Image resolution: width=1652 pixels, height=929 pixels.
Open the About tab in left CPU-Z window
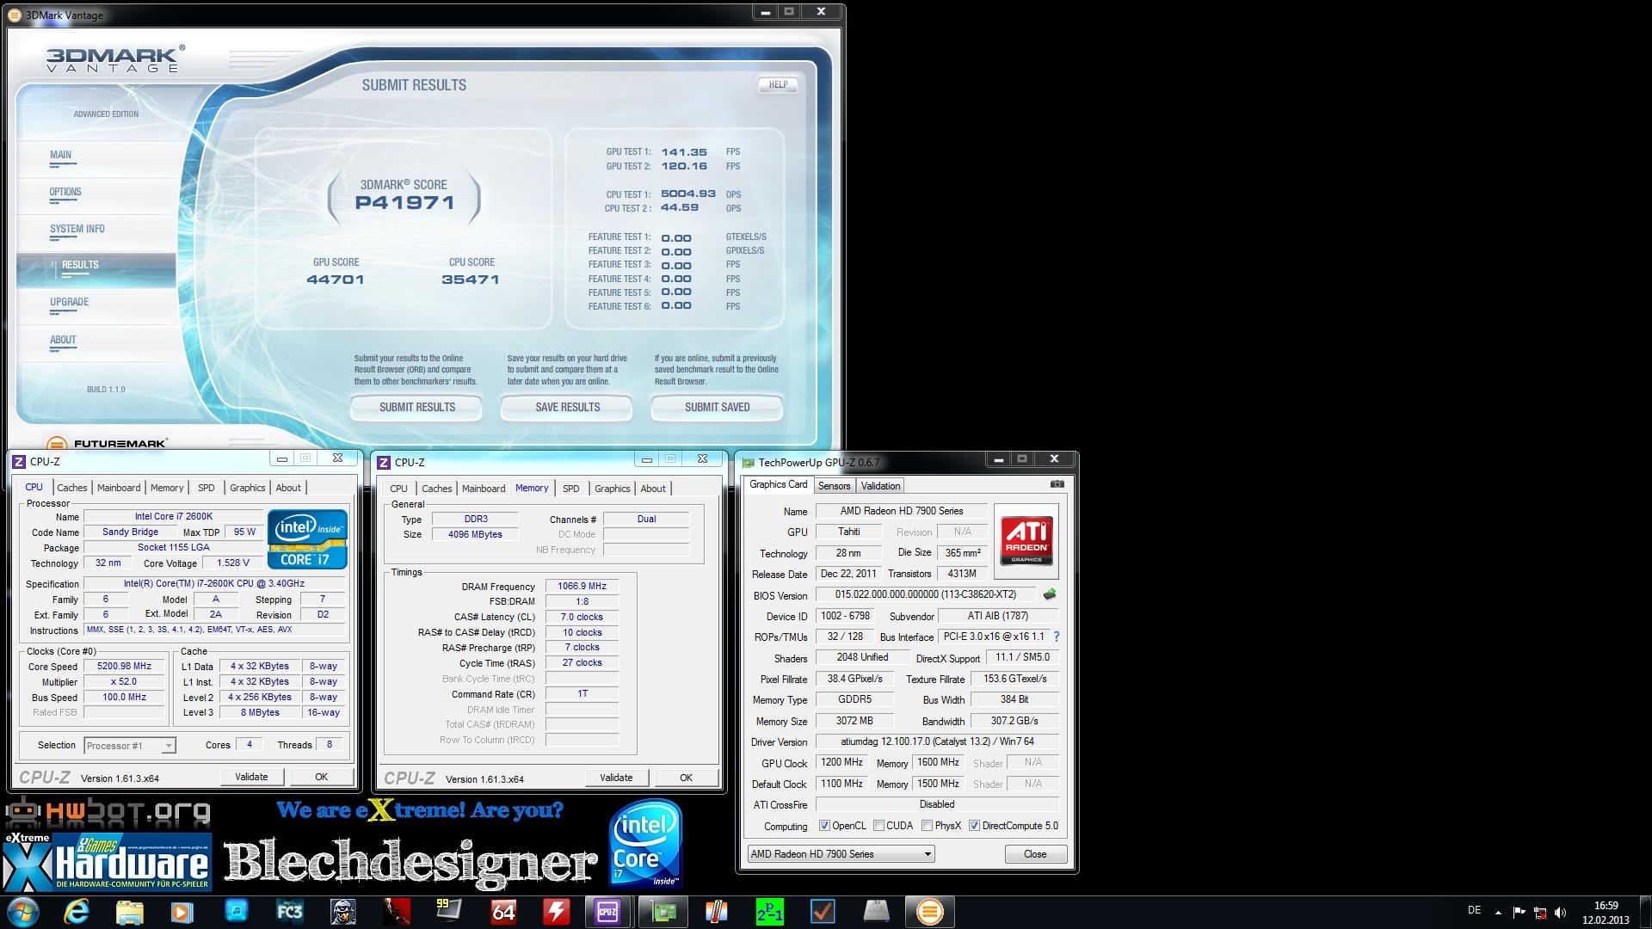(288, 488)
